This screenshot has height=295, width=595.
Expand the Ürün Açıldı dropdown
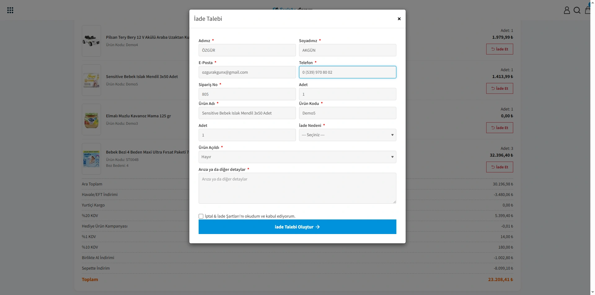tap(297, 157)
